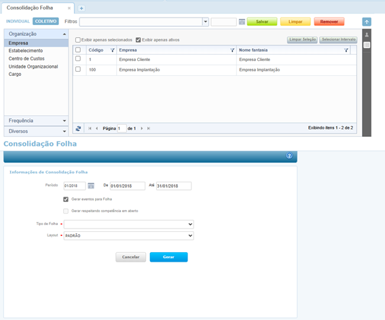Go to next page of grid
Image resolution: width=385 pixels, height=320 pixels.
point(142,128)
